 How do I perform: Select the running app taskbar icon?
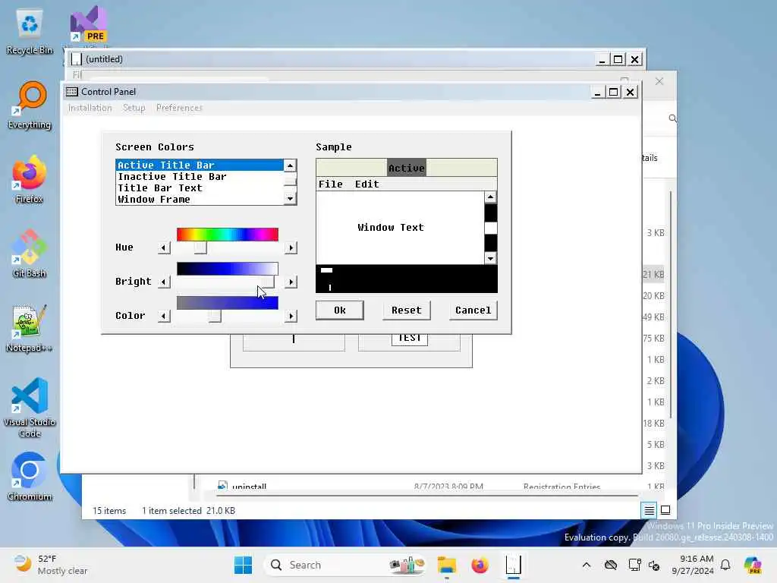514,565
